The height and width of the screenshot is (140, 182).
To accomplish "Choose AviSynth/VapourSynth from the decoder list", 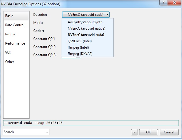I will point(88,22).
